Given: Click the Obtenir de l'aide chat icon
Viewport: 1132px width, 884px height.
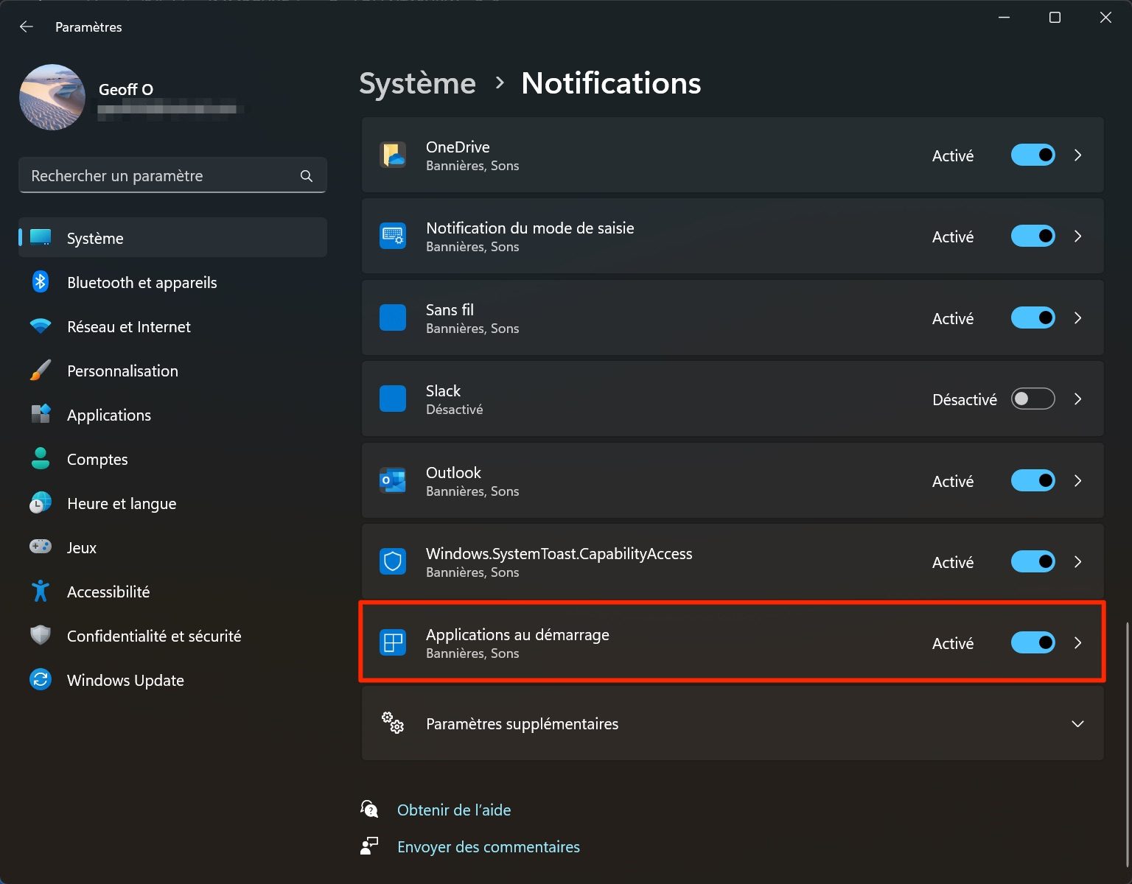Looking at the screenshot, I should pyautogui.click(x=369, y=810).
